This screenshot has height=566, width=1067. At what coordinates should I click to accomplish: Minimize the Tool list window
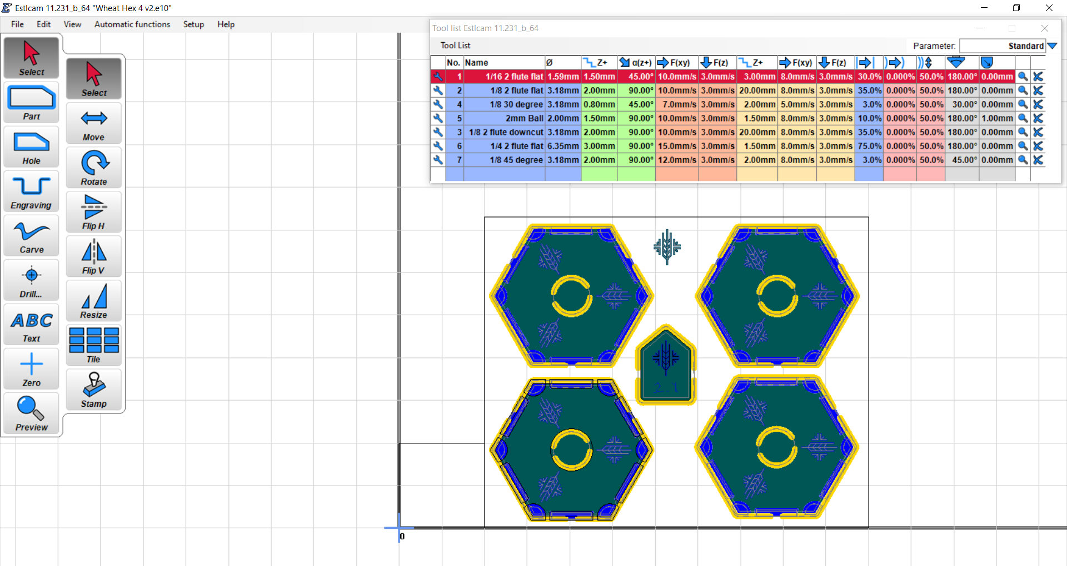[980, 28]
